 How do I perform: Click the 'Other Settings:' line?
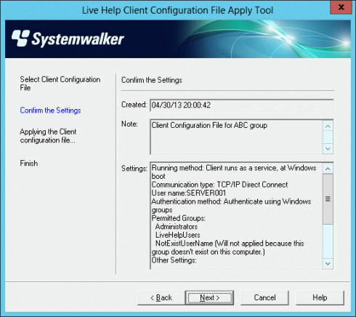(174, 260)
